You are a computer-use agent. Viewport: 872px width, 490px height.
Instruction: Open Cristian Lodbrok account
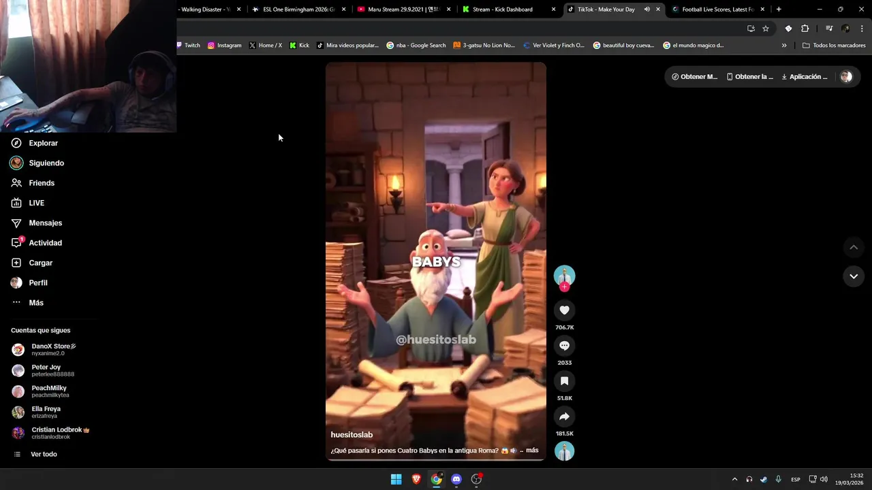tap(51, 433)
